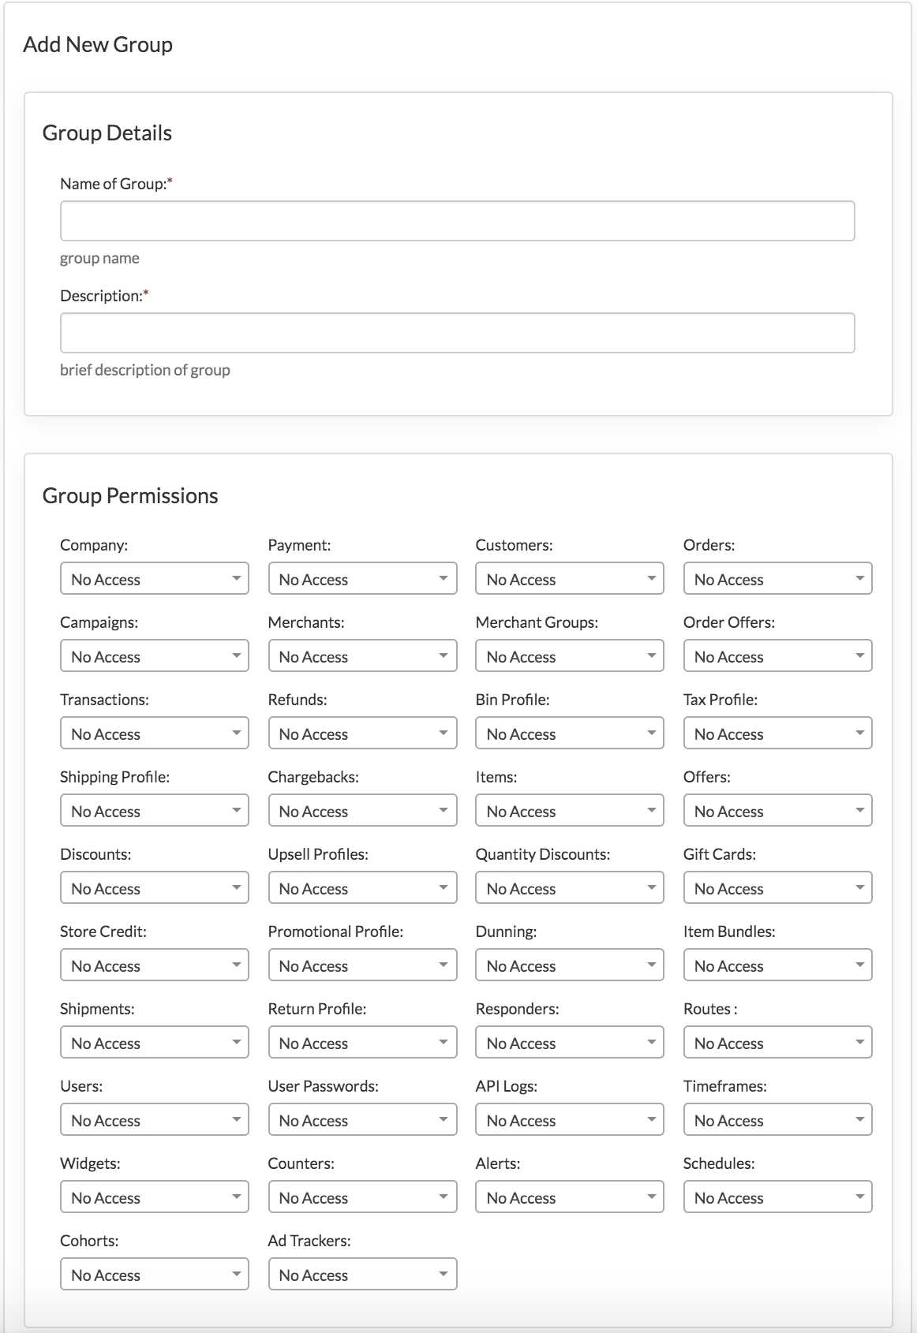Viewport: 917px width, 1333px height.
Task: Open the Company permission dropdown
Action: pos(155,579)
